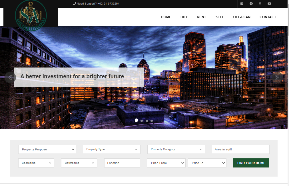Open the Bedrooms dropdown
The height and width of the screenshot is (186, 289).
pyautogui.click(x=36, y=163)
